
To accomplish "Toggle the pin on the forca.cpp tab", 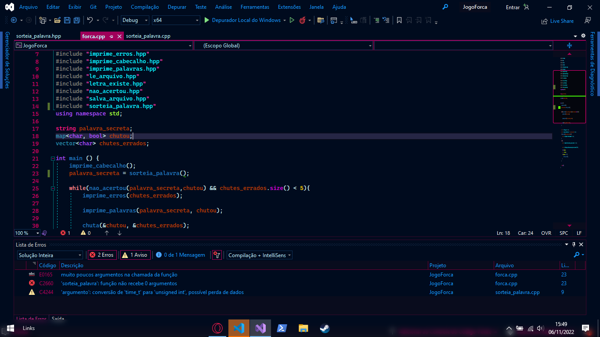I will click(x=111, y=36).
